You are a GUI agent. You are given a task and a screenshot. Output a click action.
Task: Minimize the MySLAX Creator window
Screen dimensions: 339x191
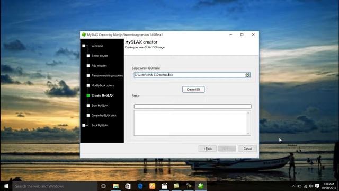coord(231,34)
